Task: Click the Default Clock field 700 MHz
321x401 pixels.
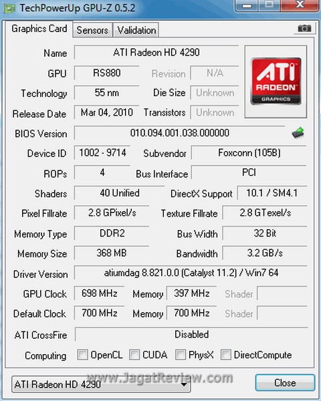Action: (100, 313)
